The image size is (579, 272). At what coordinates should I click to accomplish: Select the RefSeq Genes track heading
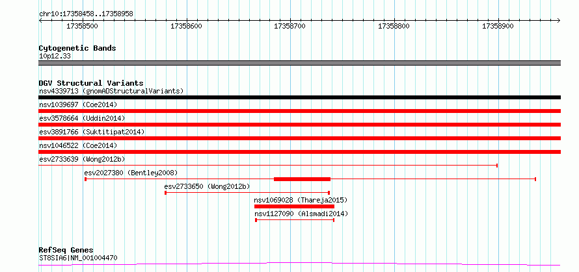pos(66,251)
